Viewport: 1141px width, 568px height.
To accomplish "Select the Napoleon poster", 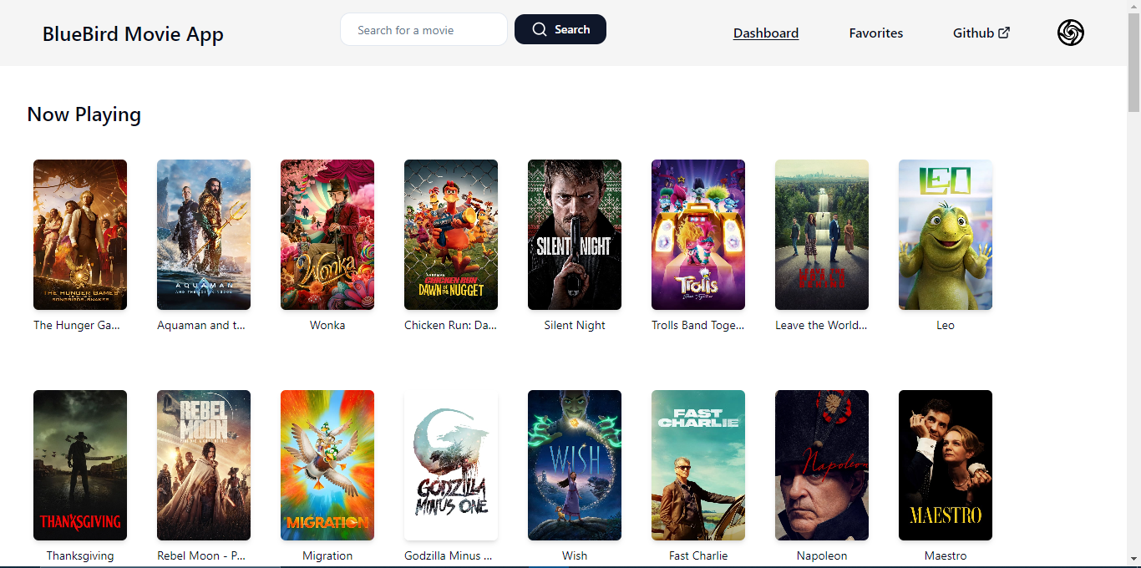I will pyautogui.click(x=822, y=465).
